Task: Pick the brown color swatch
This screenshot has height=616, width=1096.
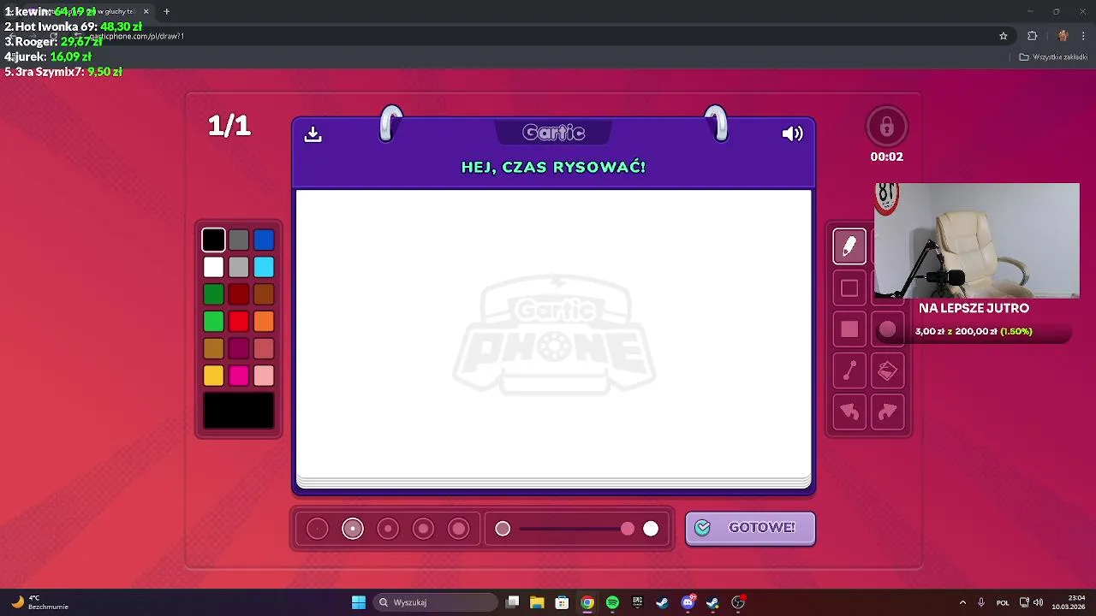Action: pos(264,295)
